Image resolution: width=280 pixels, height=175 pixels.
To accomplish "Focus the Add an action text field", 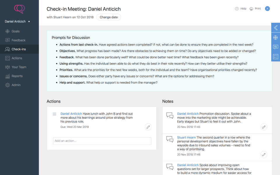I will (102, 141).
